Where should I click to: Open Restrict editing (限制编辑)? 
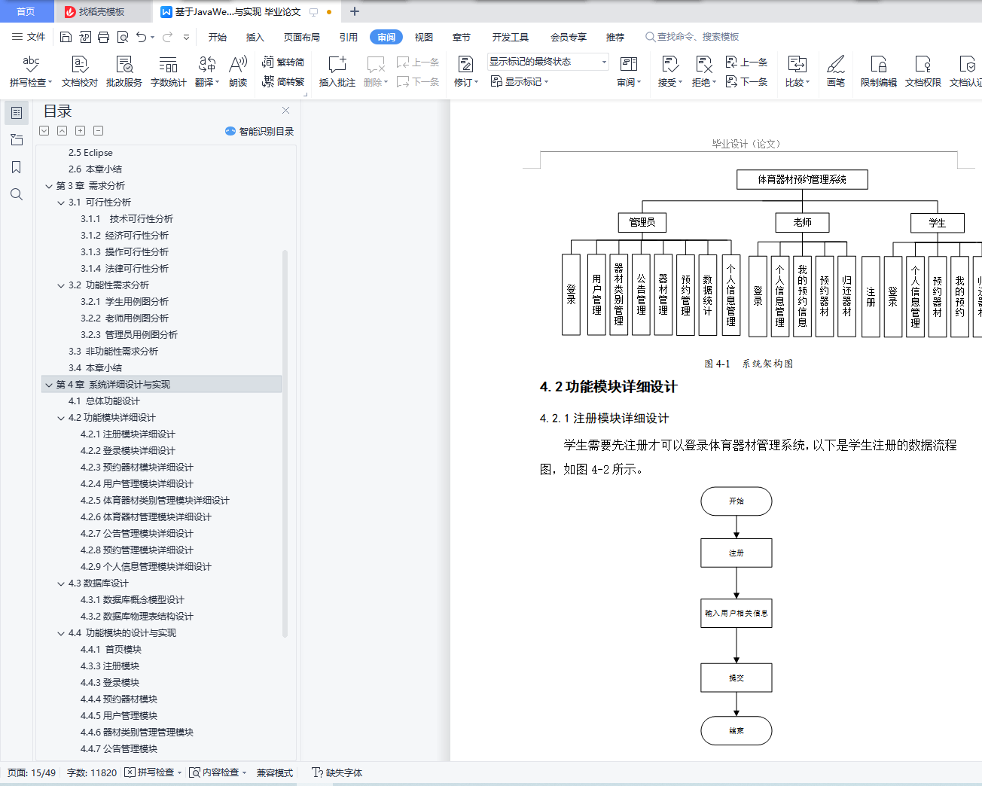pyautogui.click(x=879, y=72)
